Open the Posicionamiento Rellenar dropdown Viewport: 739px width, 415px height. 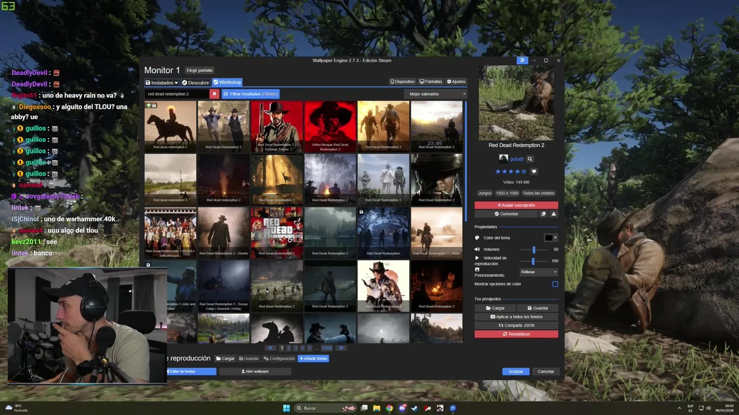[x=539, y=272]
